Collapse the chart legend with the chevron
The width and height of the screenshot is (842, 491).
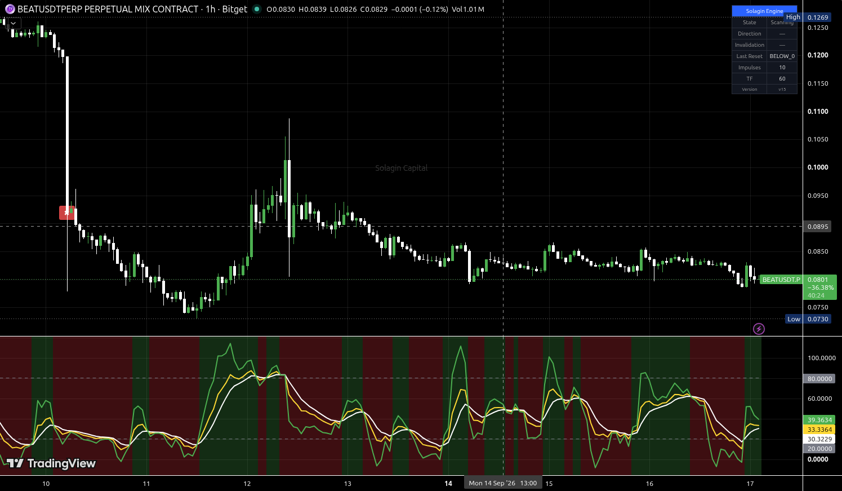14,24
